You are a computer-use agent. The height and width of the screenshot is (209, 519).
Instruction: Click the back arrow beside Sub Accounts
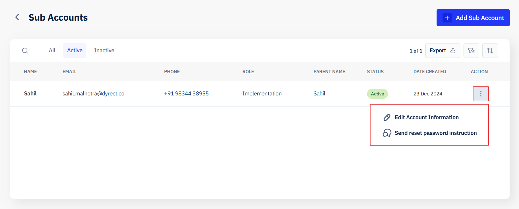[17, 17]
